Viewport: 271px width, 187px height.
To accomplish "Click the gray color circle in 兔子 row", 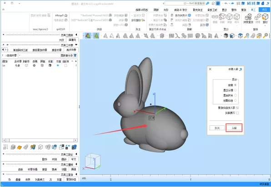I will (x=34, y=65).
